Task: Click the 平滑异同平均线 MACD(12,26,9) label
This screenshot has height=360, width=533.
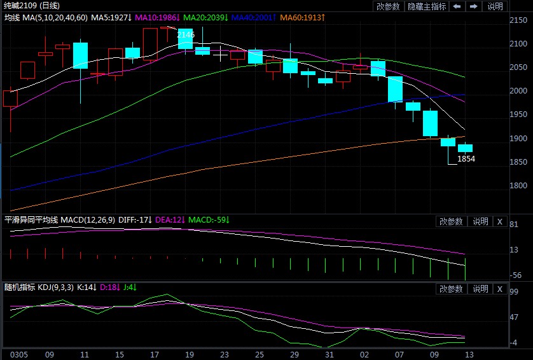Action: 60,220
